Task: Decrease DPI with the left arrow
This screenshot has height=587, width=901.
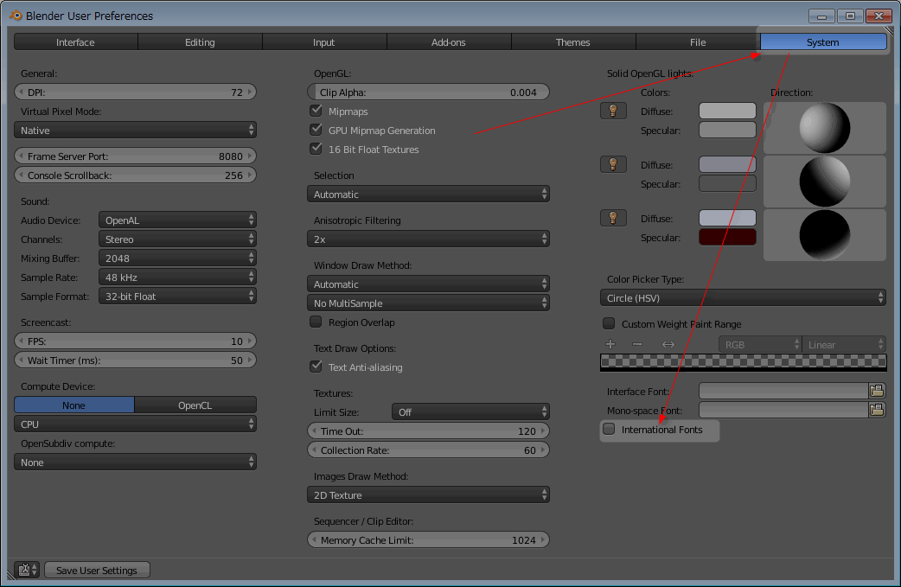Action: point(22,92)
